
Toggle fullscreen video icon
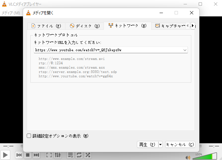click(x=49, y=155)
